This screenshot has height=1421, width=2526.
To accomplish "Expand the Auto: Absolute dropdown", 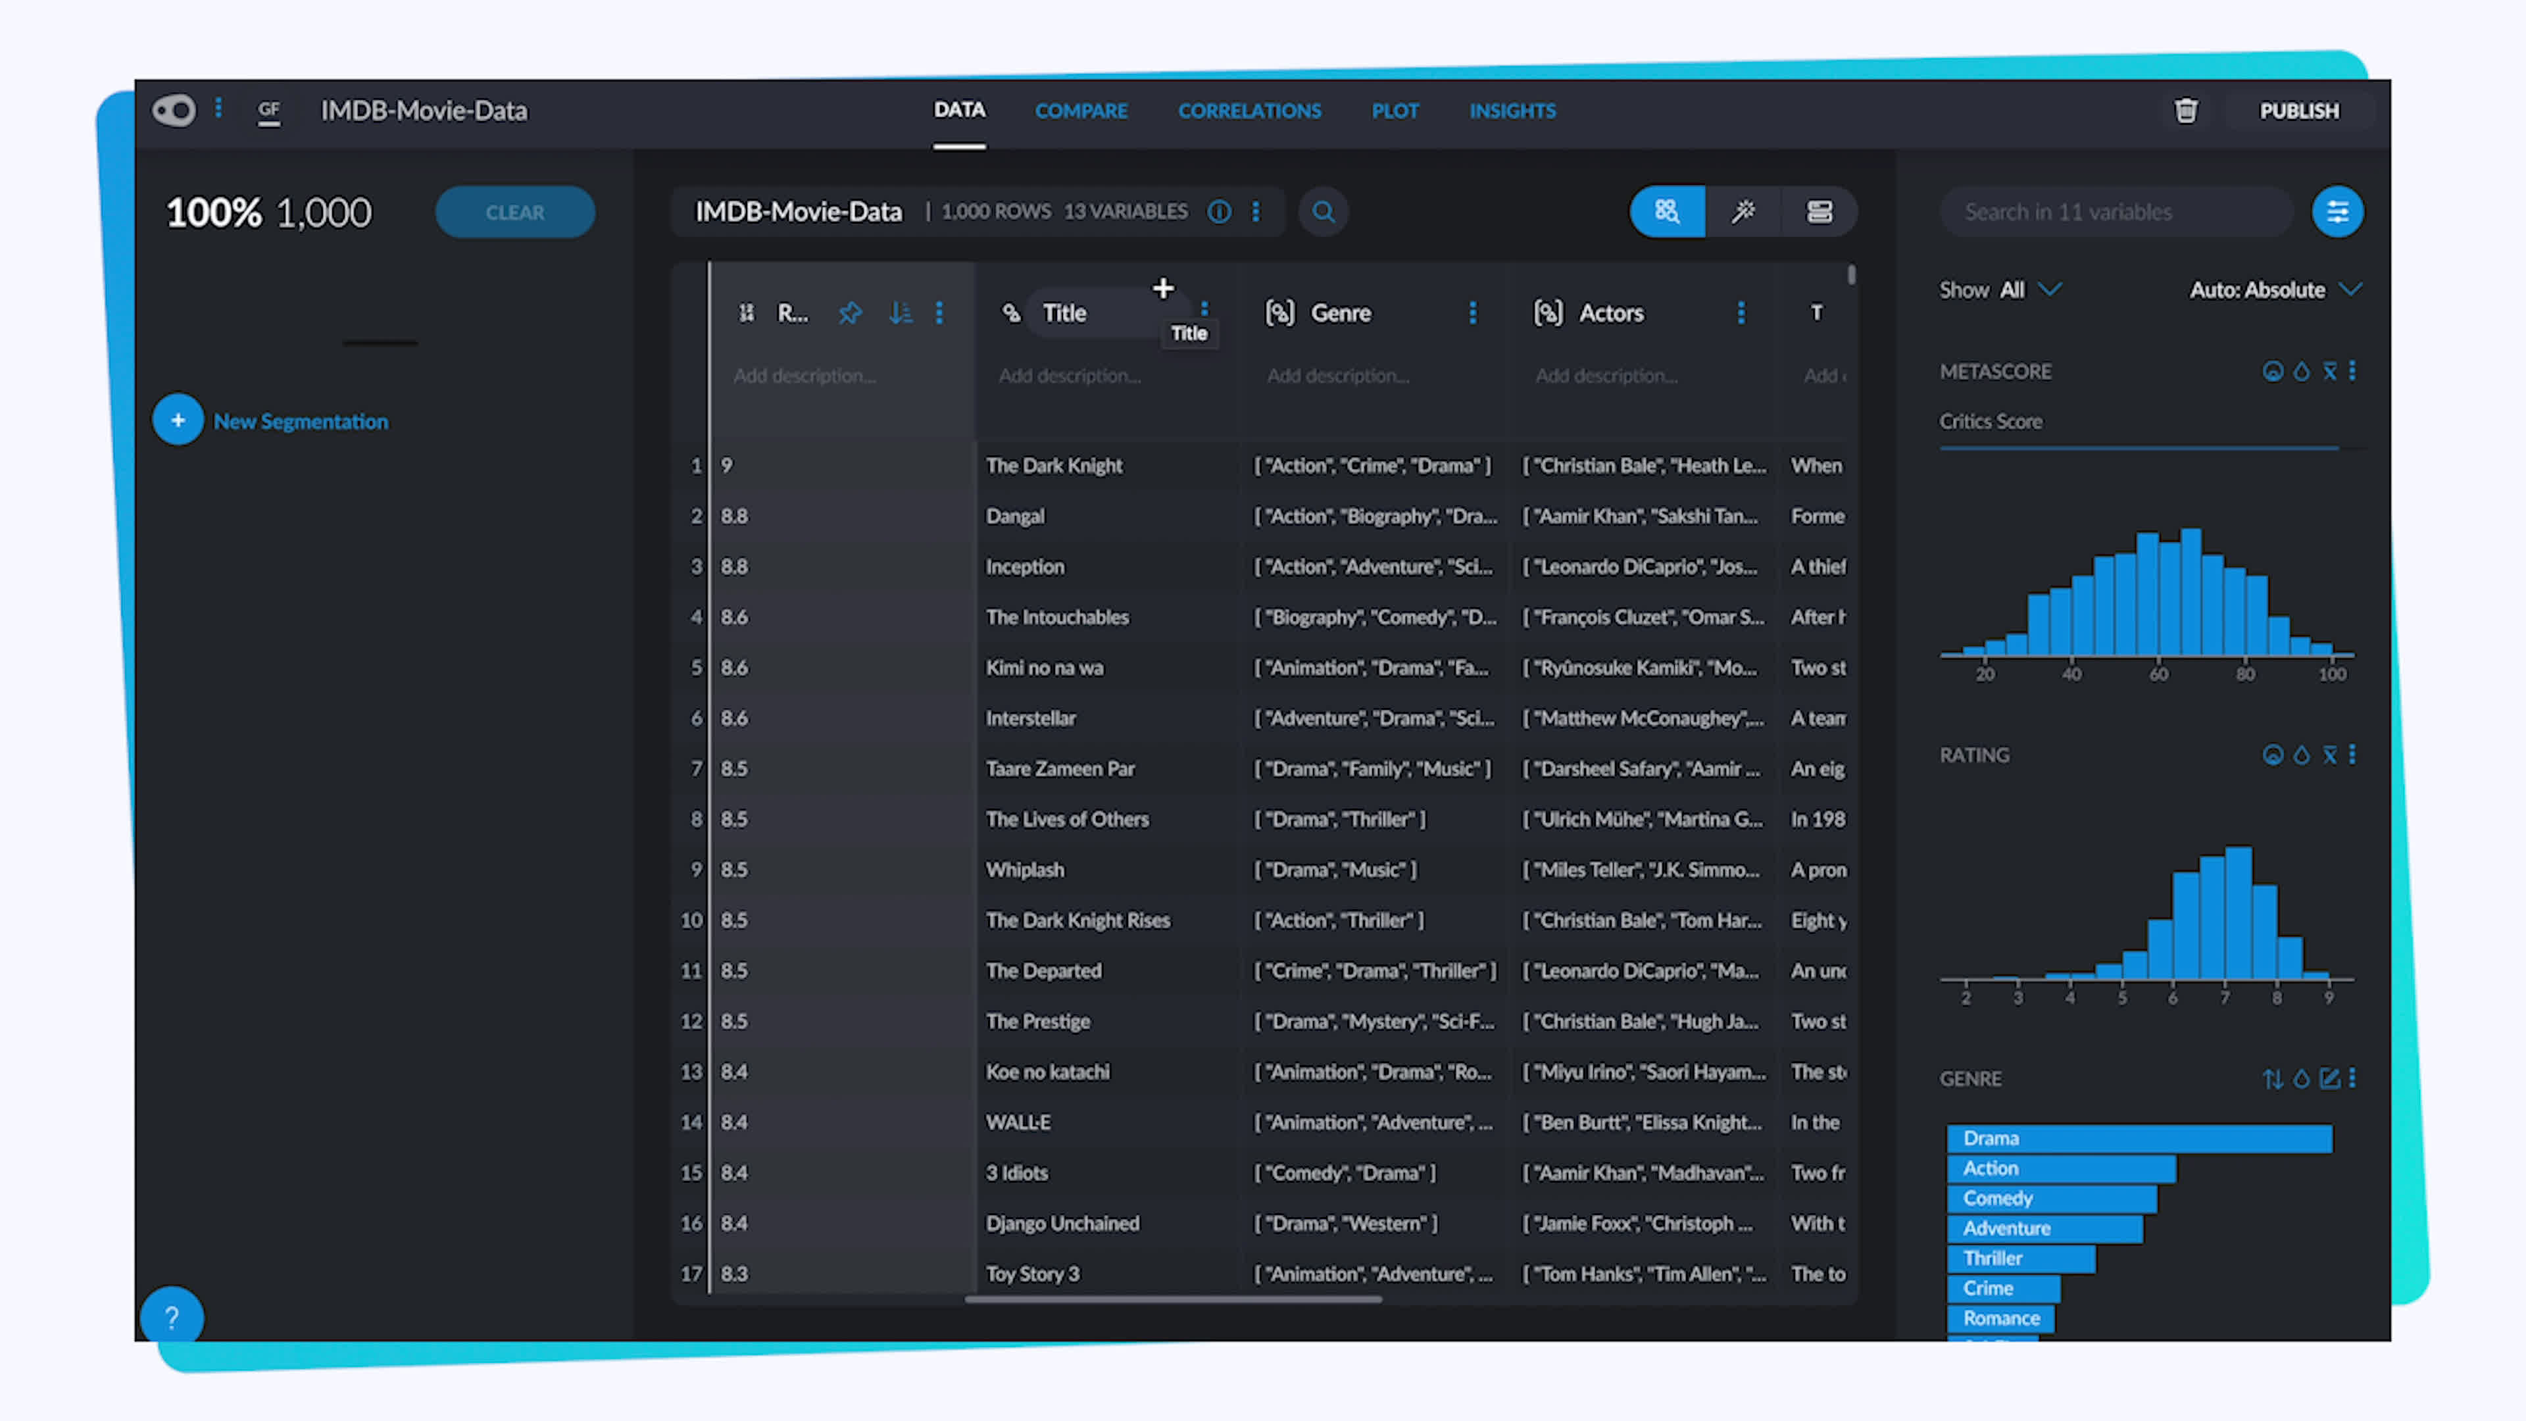I will point(2275,290).
